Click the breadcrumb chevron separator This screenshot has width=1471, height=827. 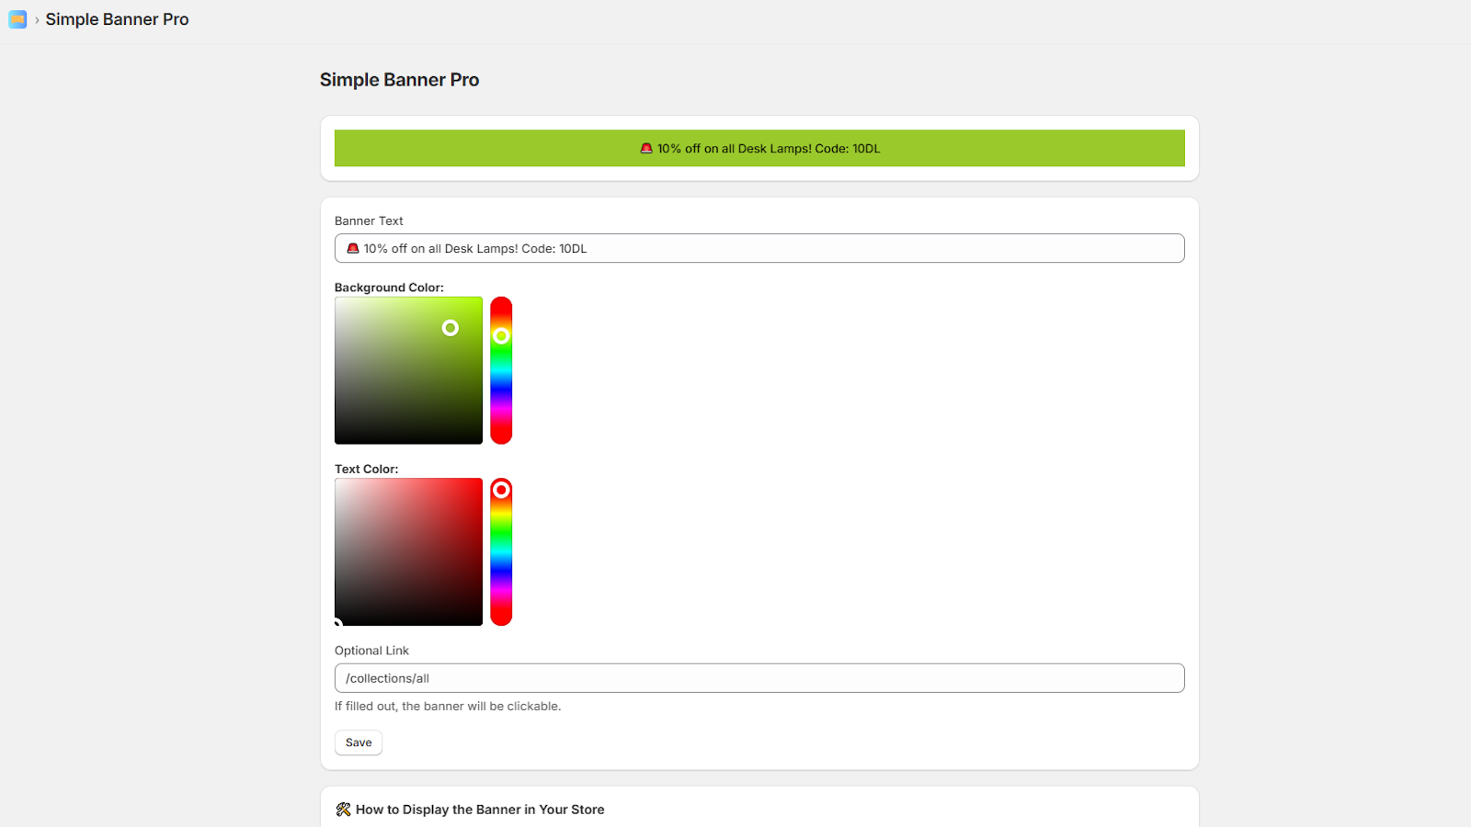pos(37,19)
